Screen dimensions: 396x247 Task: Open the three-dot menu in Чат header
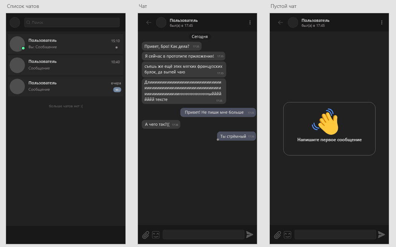point(250,23)
